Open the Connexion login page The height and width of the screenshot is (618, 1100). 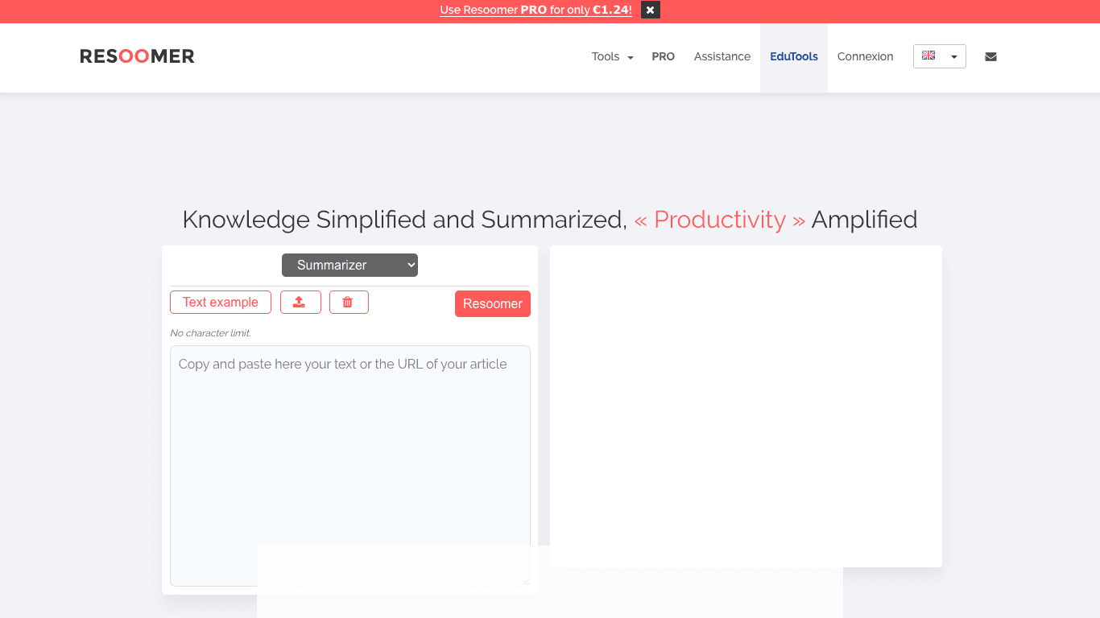(865, 56)
